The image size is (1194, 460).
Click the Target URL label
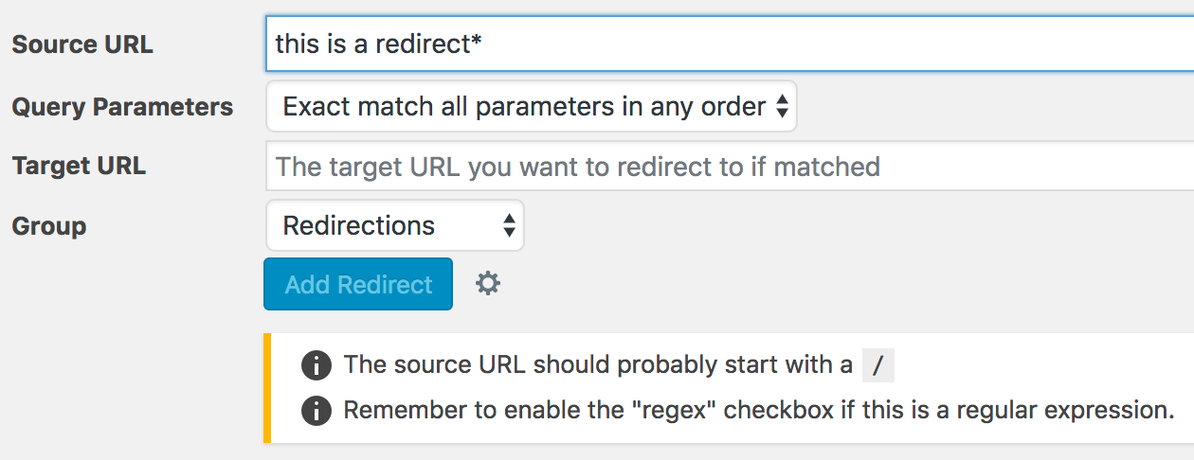pos(79,167)
